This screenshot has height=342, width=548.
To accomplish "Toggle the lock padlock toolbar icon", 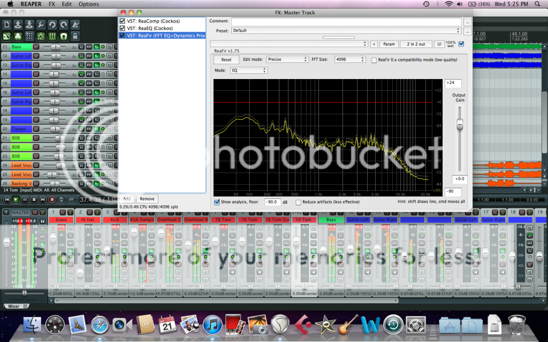I will click(x=75, y=36).
